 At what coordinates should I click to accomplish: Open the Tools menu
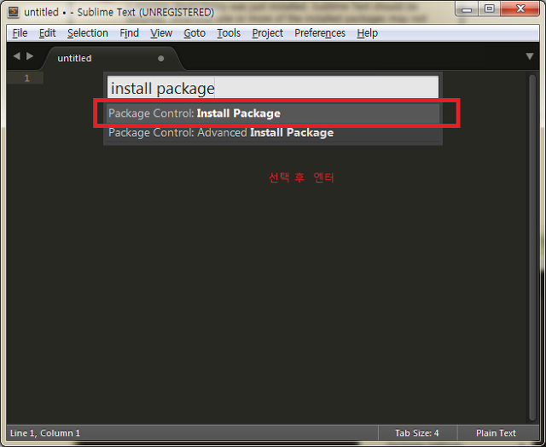pos(229,33)
